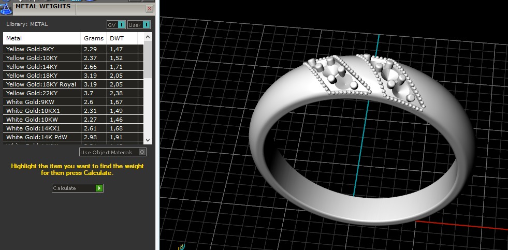Toggle the GV library switch

pyautogui.click(x=117, y=25)
